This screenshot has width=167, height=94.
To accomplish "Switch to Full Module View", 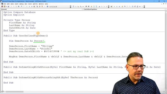I will point(3,92).
